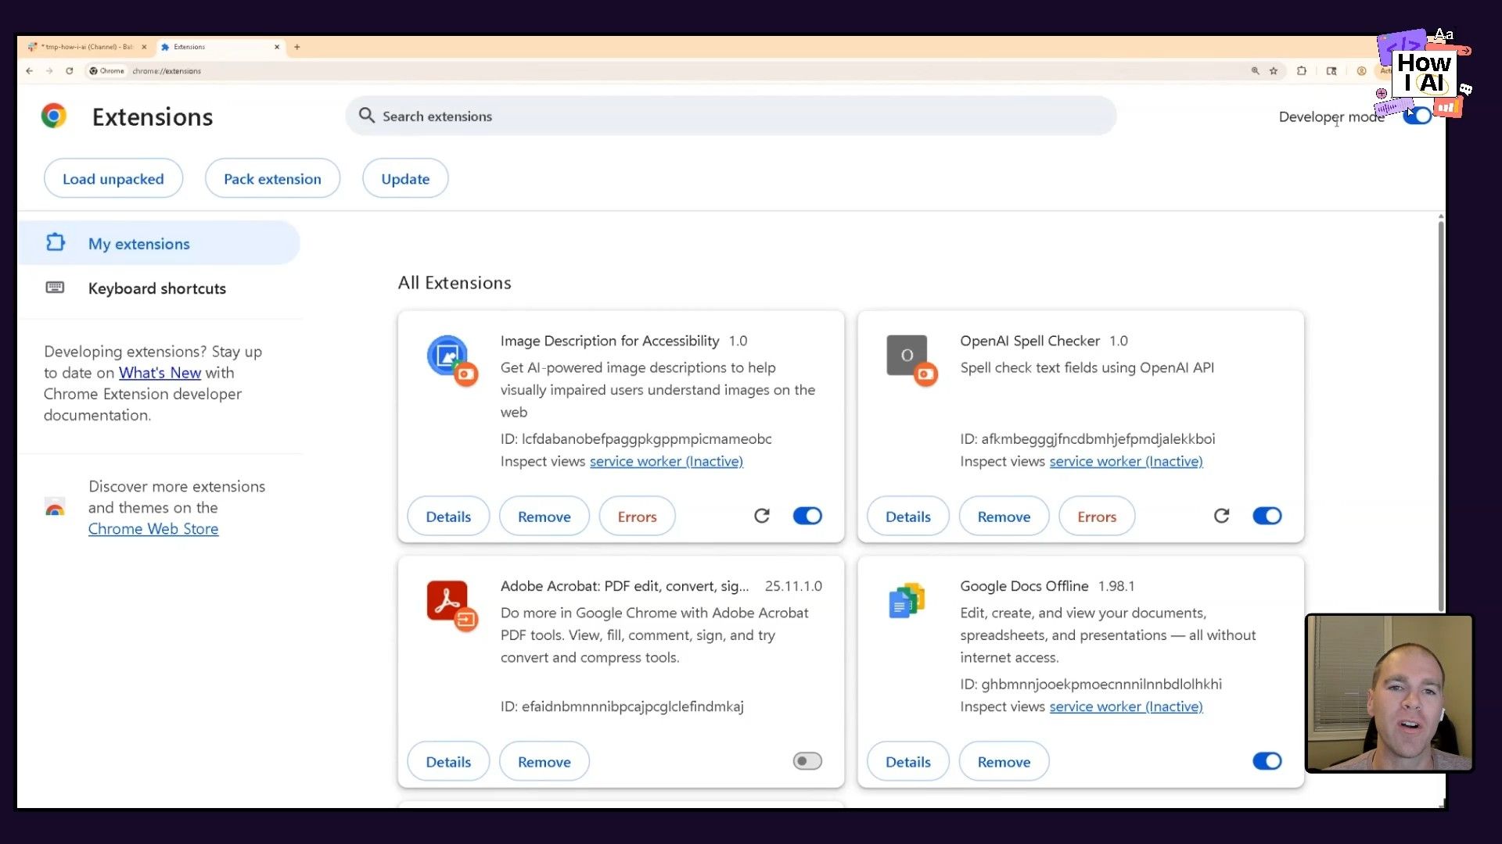Click Google Docs Offline extension icon
Image resolution: width=1502 pixels, height=844 pixels.
(x=907, y=601)
